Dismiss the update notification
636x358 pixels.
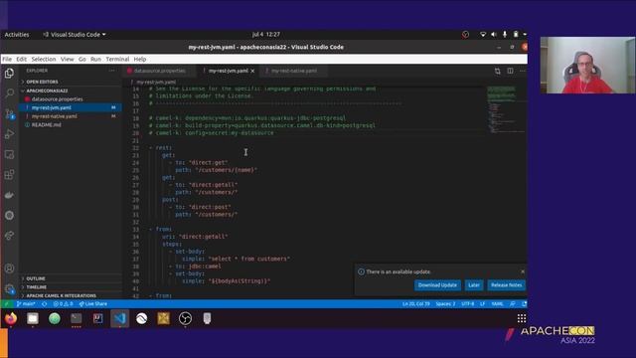[523, 271]
